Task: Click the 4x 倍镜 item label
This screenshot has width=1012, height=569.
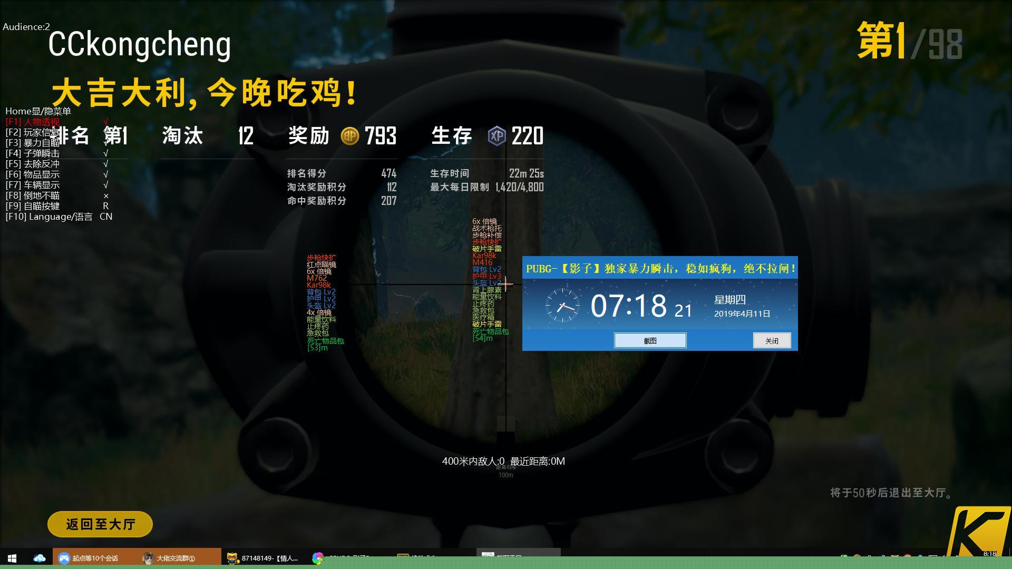Action: pyautogui.click(x=319, y=312)
